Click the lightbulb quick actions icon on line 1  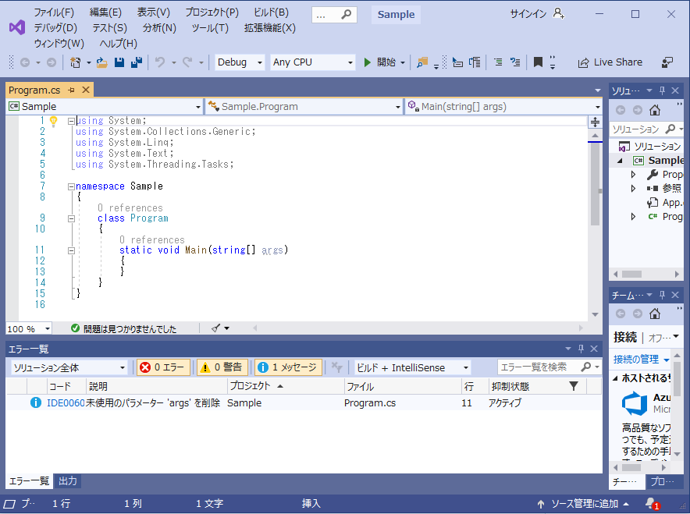tap(54, 121)
